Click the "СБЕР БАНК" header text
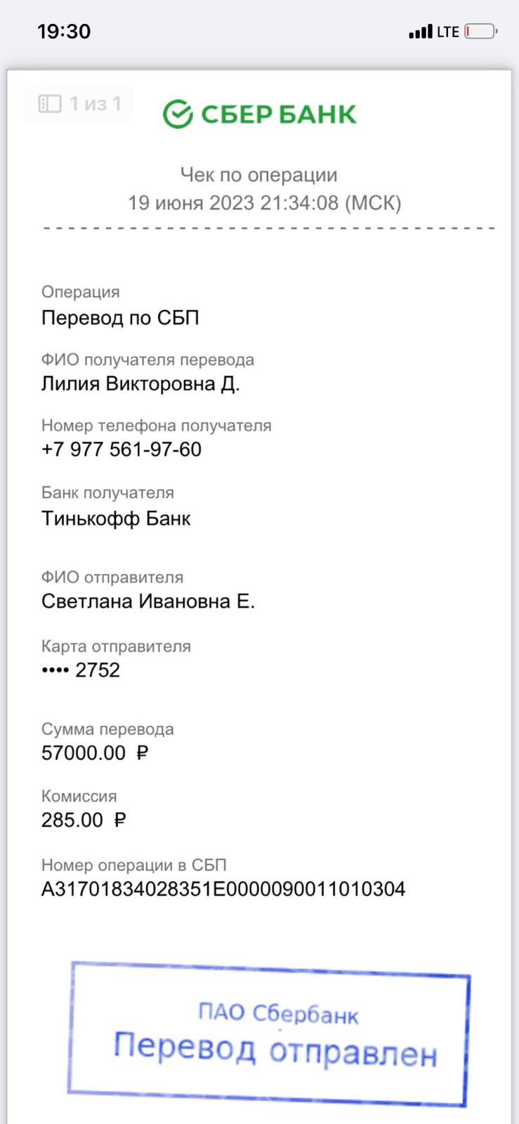Screen dimensions: 519x1124 [x=279, y=115]
